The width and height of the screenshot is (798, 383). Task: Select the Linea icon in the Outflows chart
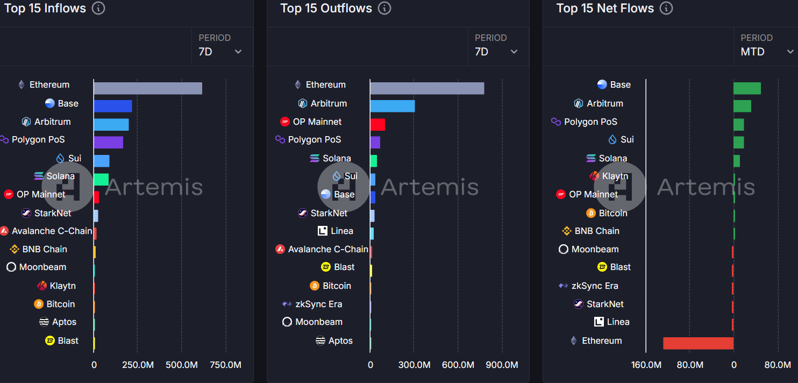tap(323, 231)
